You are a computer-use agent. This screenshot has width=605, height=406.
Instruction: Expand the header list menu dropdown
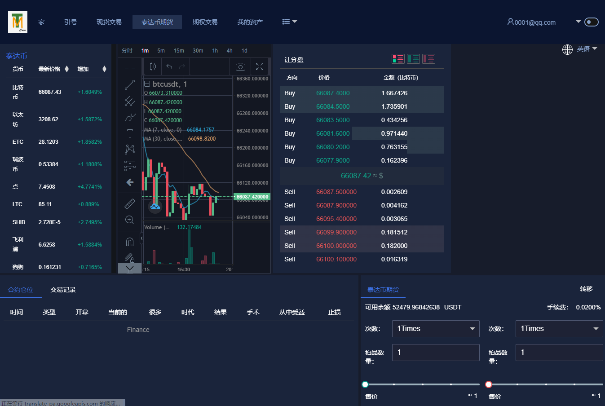[289, 22]
